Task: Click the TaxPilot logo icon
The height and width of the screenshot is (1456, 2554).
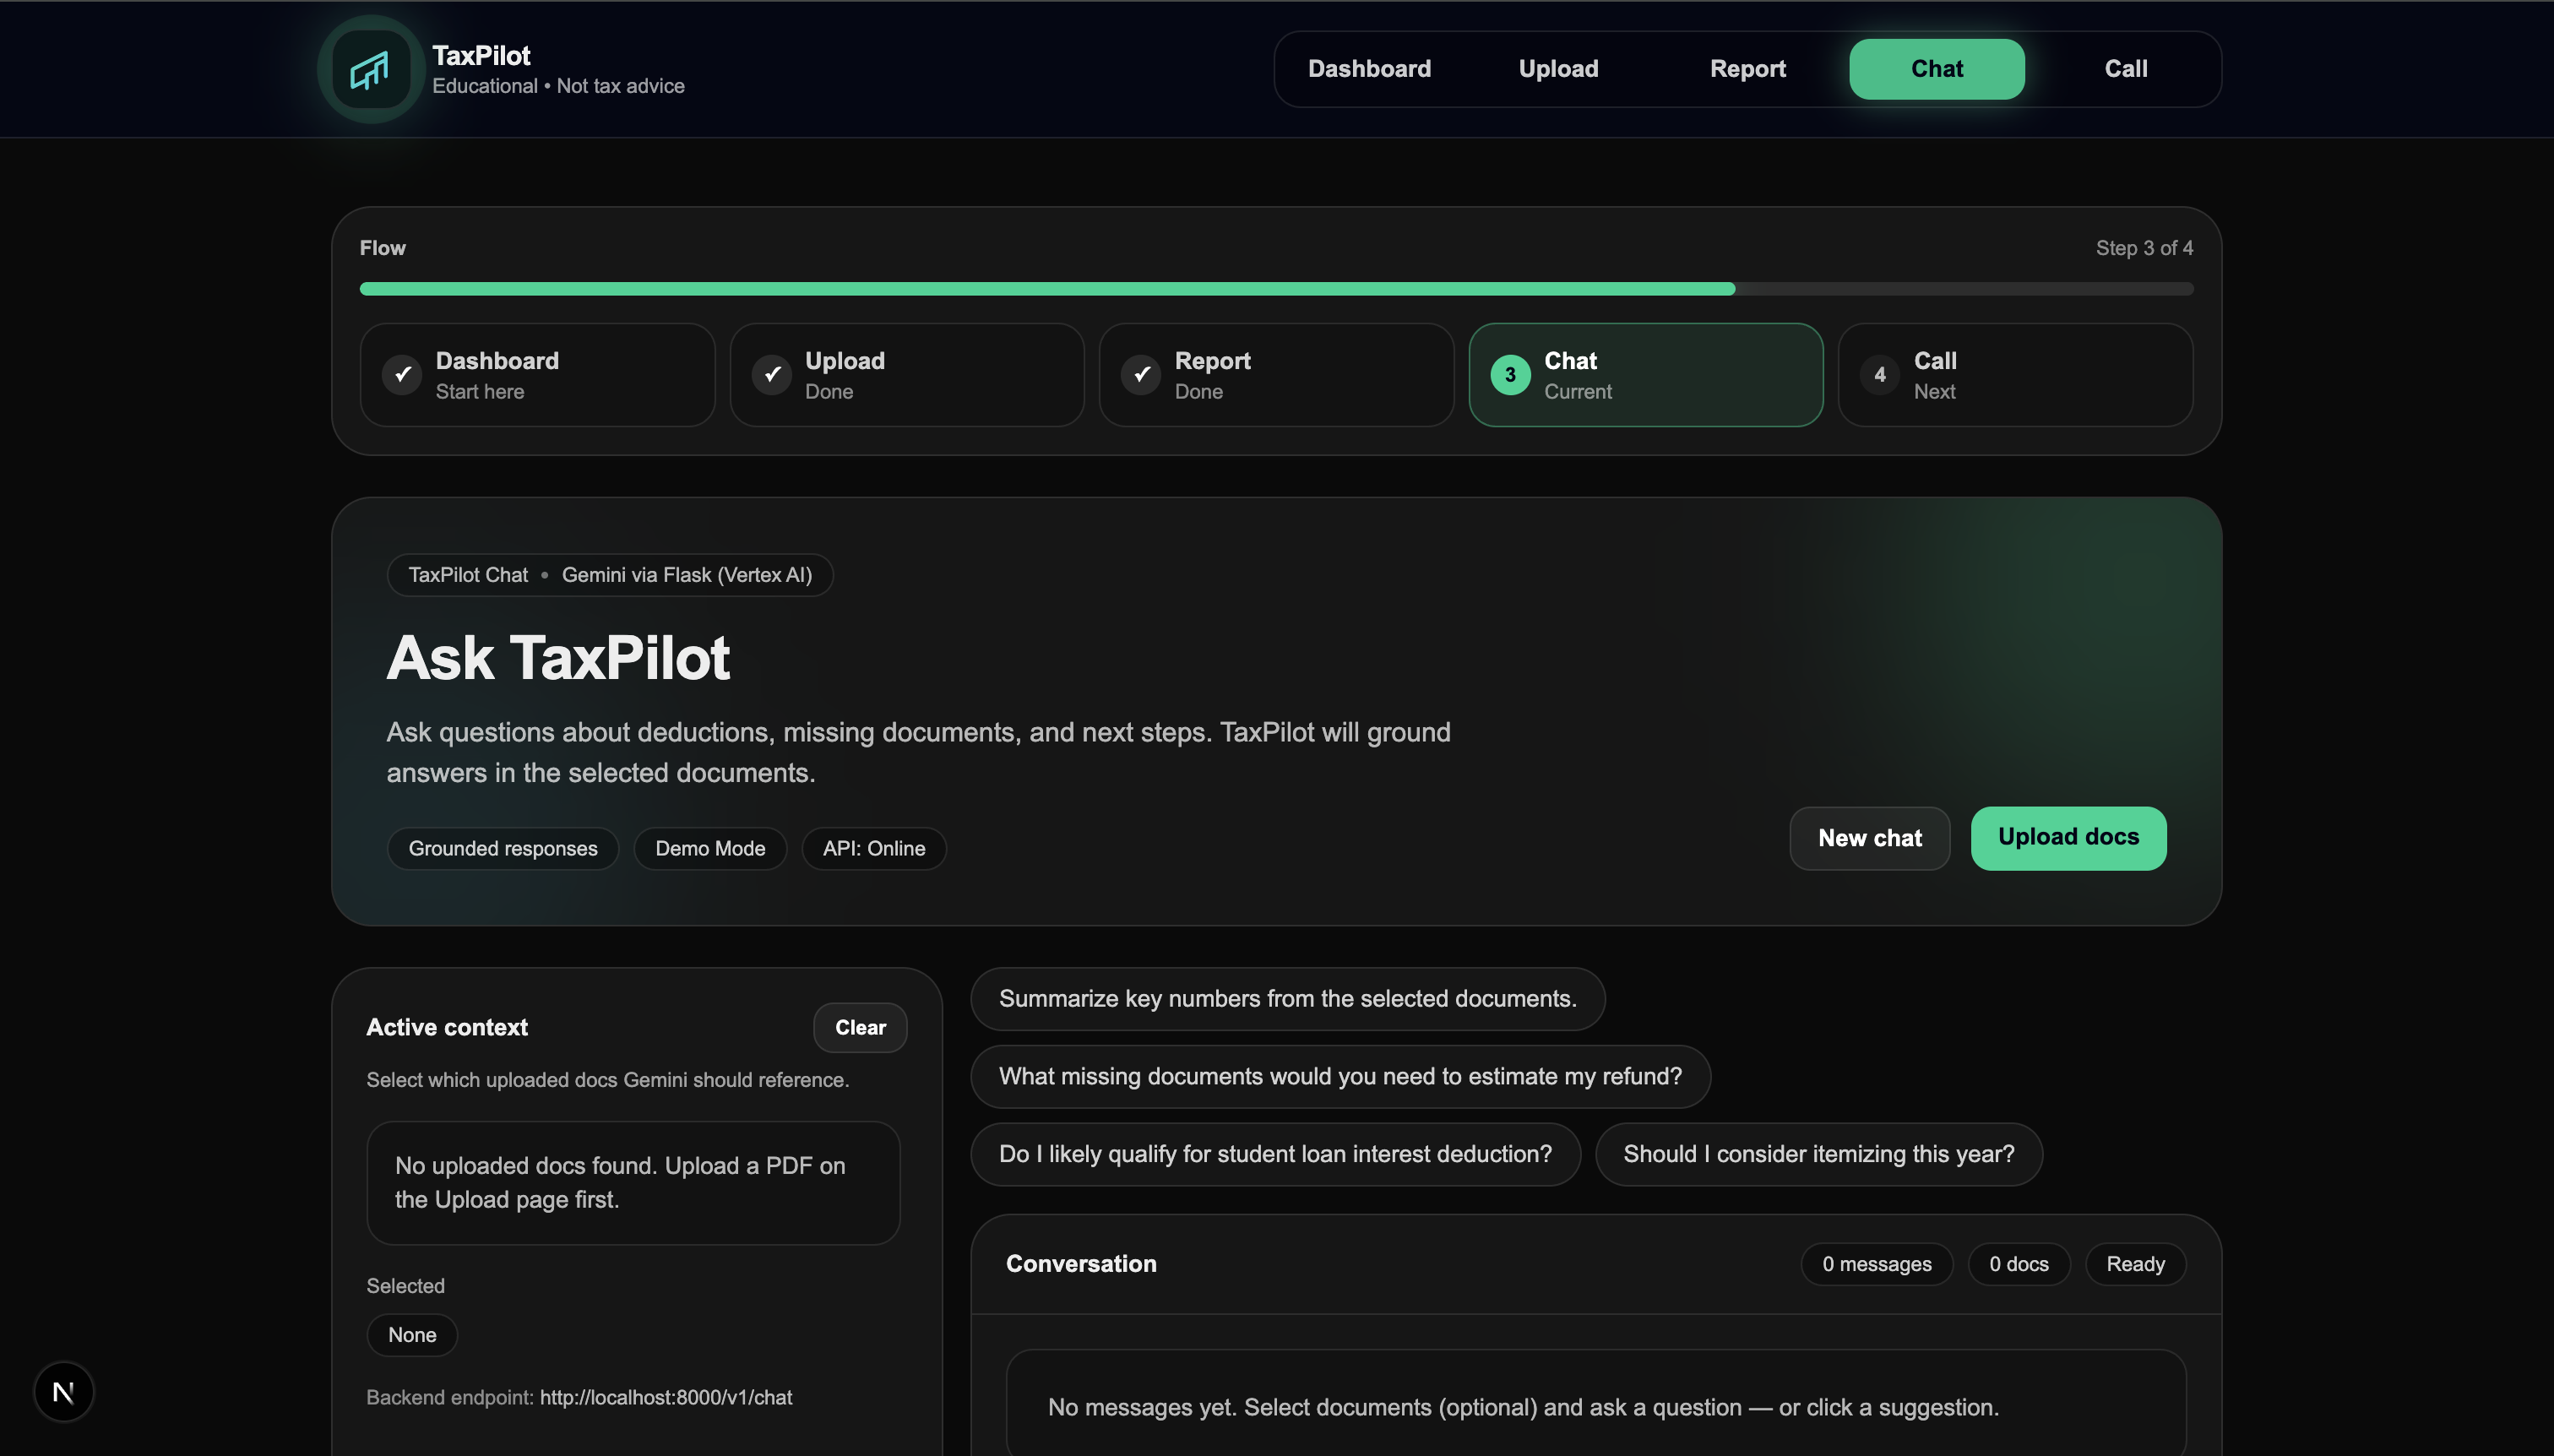Action: pos(370,69)
